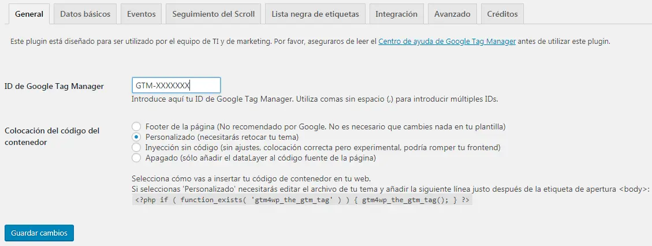Select the Footer de la página radio option
The image size is (652, 246).
136,126
